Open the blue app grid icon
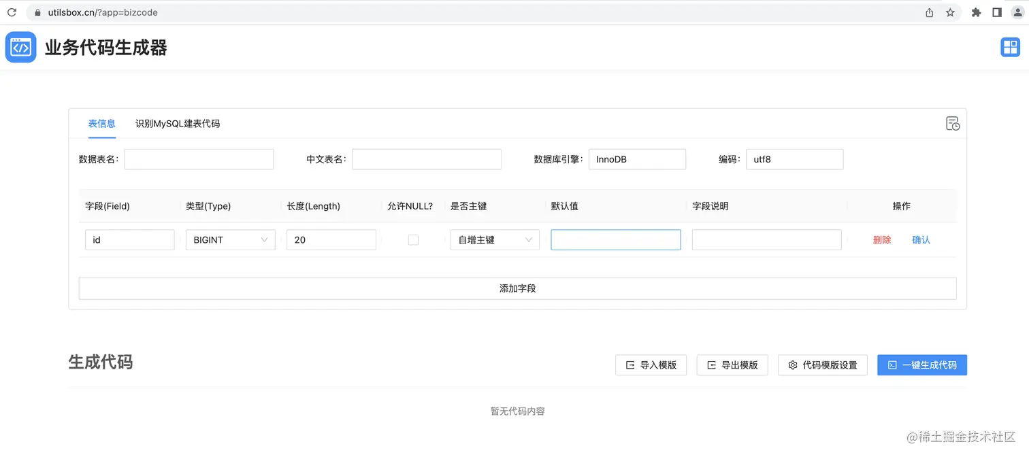The image size is (1029, 457). pos(1010,47)
